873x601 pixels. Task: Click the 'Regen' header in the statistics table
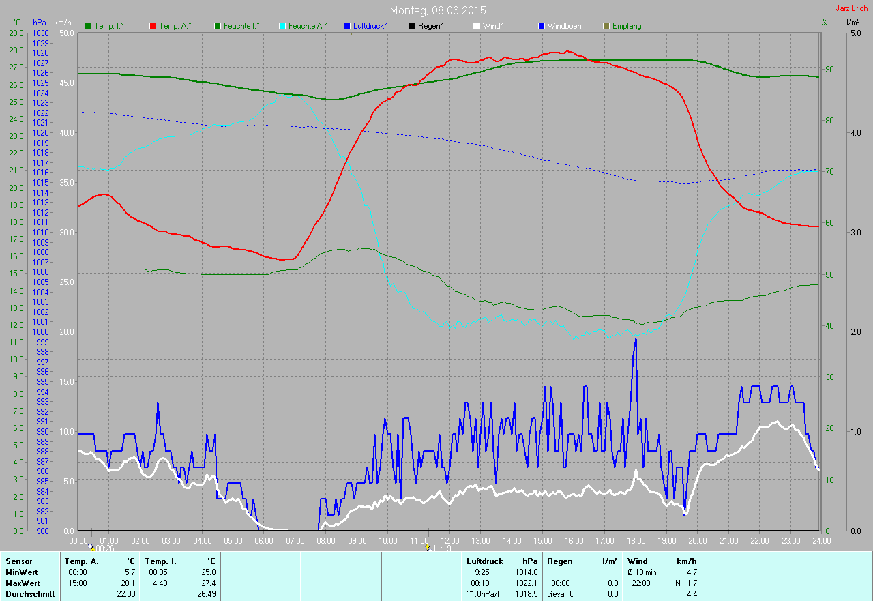click(559, 561)
